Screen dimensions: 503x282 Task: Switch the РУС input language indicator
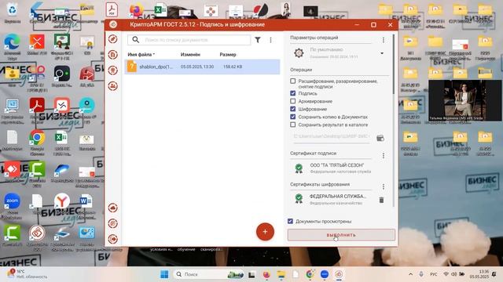tap(433, 274)
